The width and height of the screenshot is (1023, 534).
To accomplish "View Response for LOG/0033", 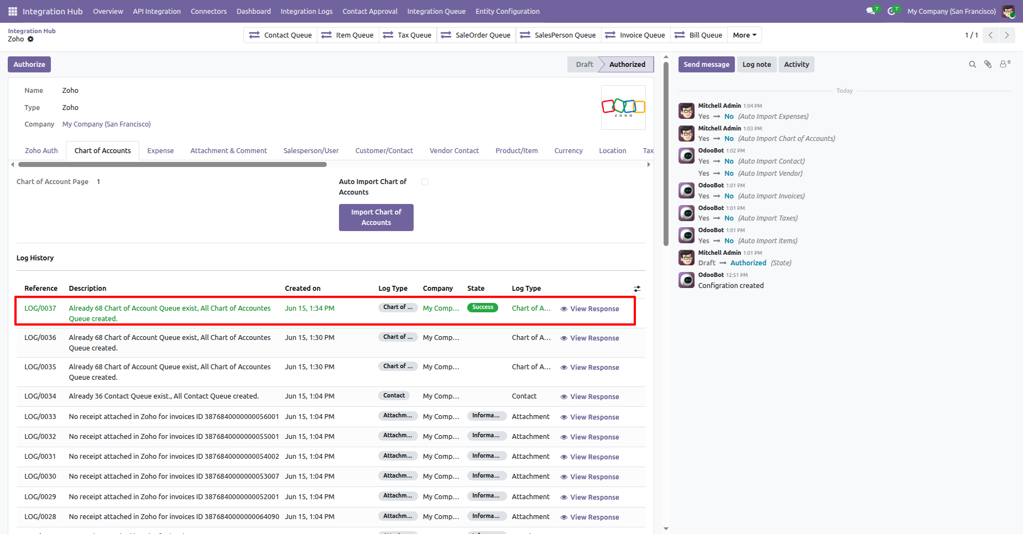I will coord(589,417).
